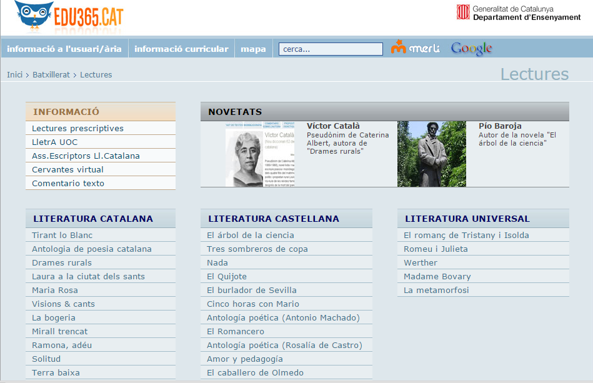The image size is (593, 383).
Task: Select Tirant lo Blanc reading
Action: tap(62, 236)
